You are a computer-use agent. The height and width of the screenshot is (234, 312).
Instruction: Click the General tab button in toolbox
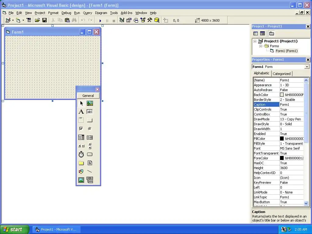(88, 96)
